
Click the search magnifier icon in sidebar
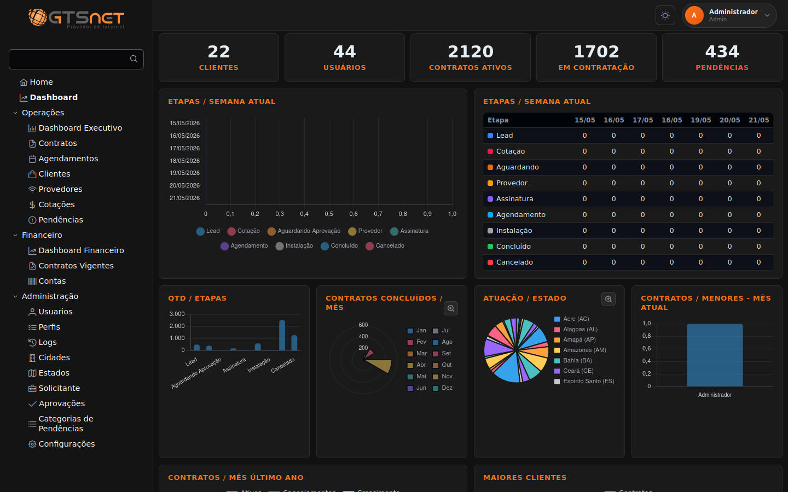[134, 59]
